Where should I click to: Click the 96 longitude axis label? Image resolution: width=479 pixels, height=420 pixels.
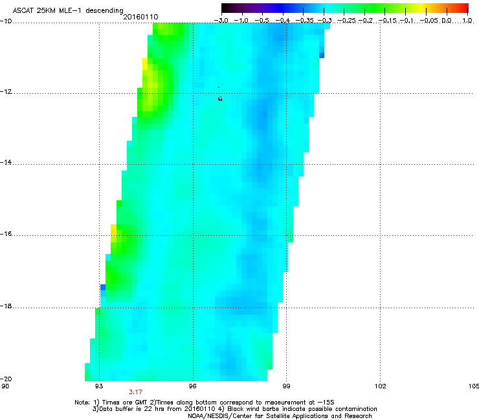pos(192,386)
